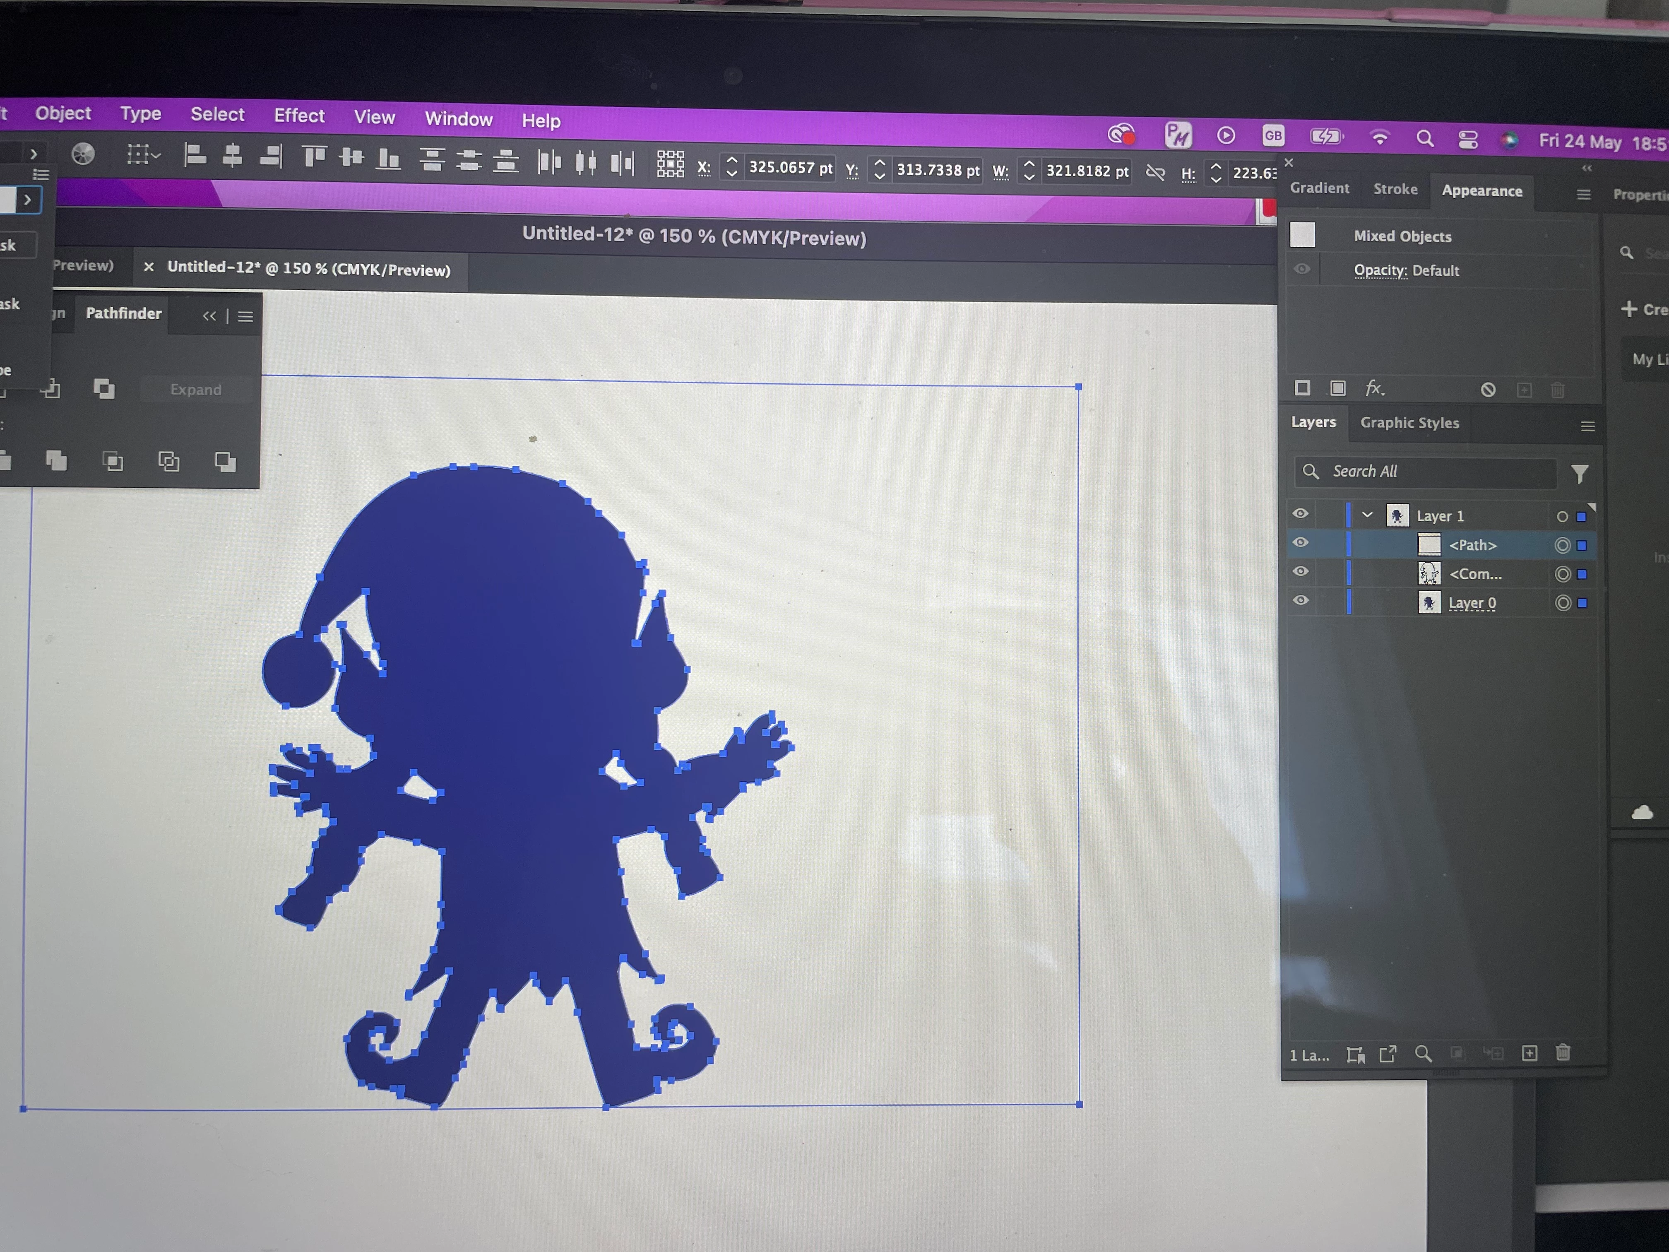Hide the Layer 0 sublayer eye
Image resolution: width=1669 pixels, height=1252 pixels.
click(1300, 601)
